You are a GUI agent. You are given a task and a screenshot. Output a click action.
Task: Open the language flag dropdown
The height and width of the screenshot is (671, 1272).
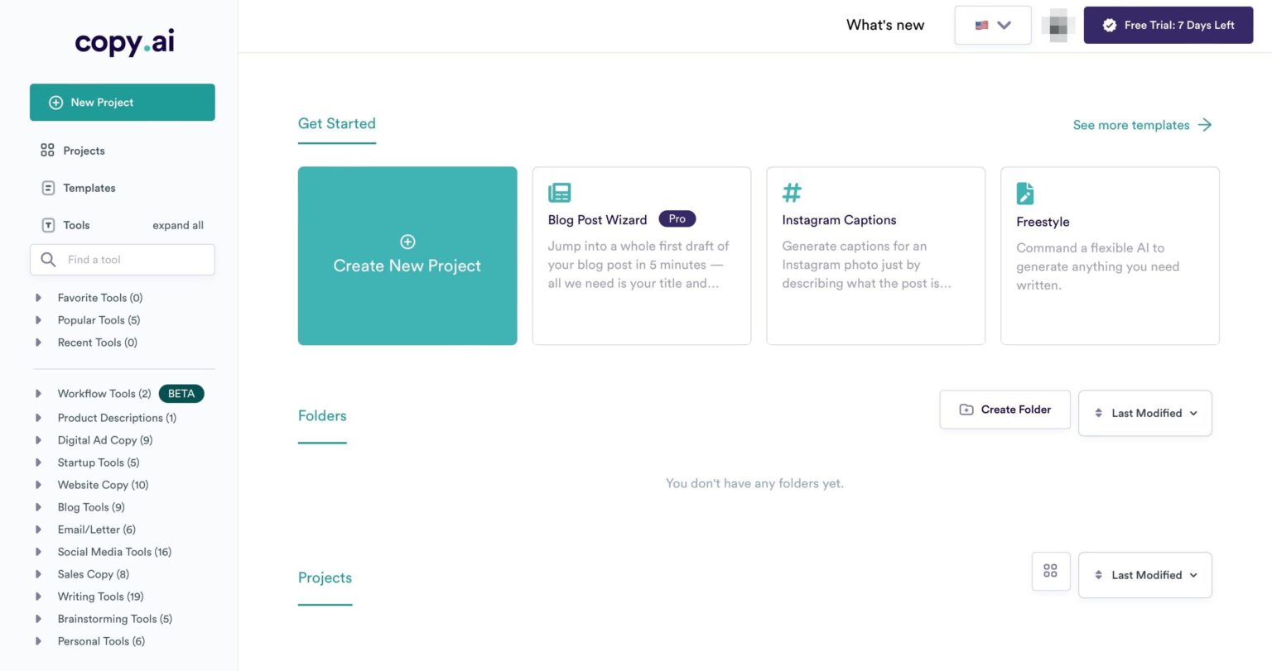pos(992,26)
